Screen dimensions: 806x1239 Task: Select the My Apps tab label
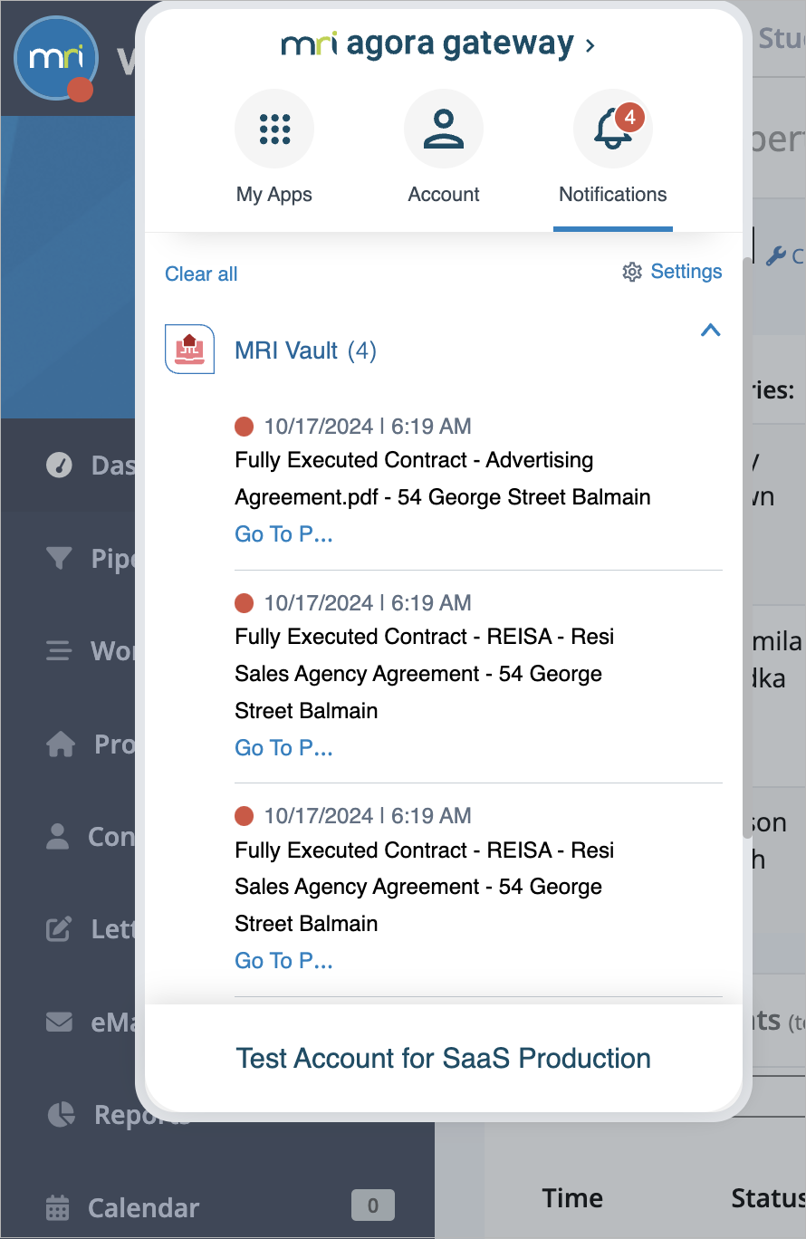(274, 195)
